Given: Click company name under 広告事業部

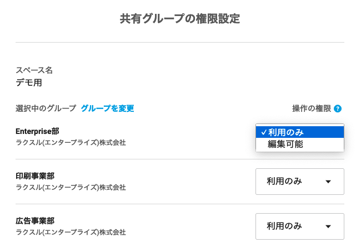Looking at the screenshot, I should [x=71, y=232].
